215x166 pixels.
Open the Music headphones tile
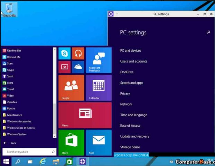[x=78, y=53]
